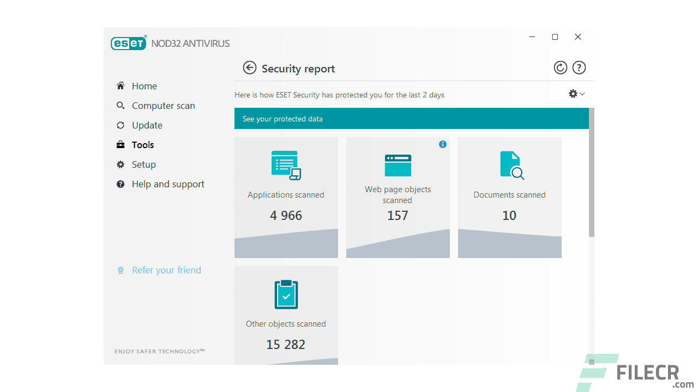The image size is (698, 392).
Task: Click the vertical scrollbar thumb
Action: [x=591, y=171]
